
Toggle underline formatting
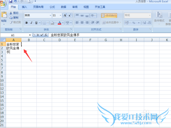tap(36, 23)
